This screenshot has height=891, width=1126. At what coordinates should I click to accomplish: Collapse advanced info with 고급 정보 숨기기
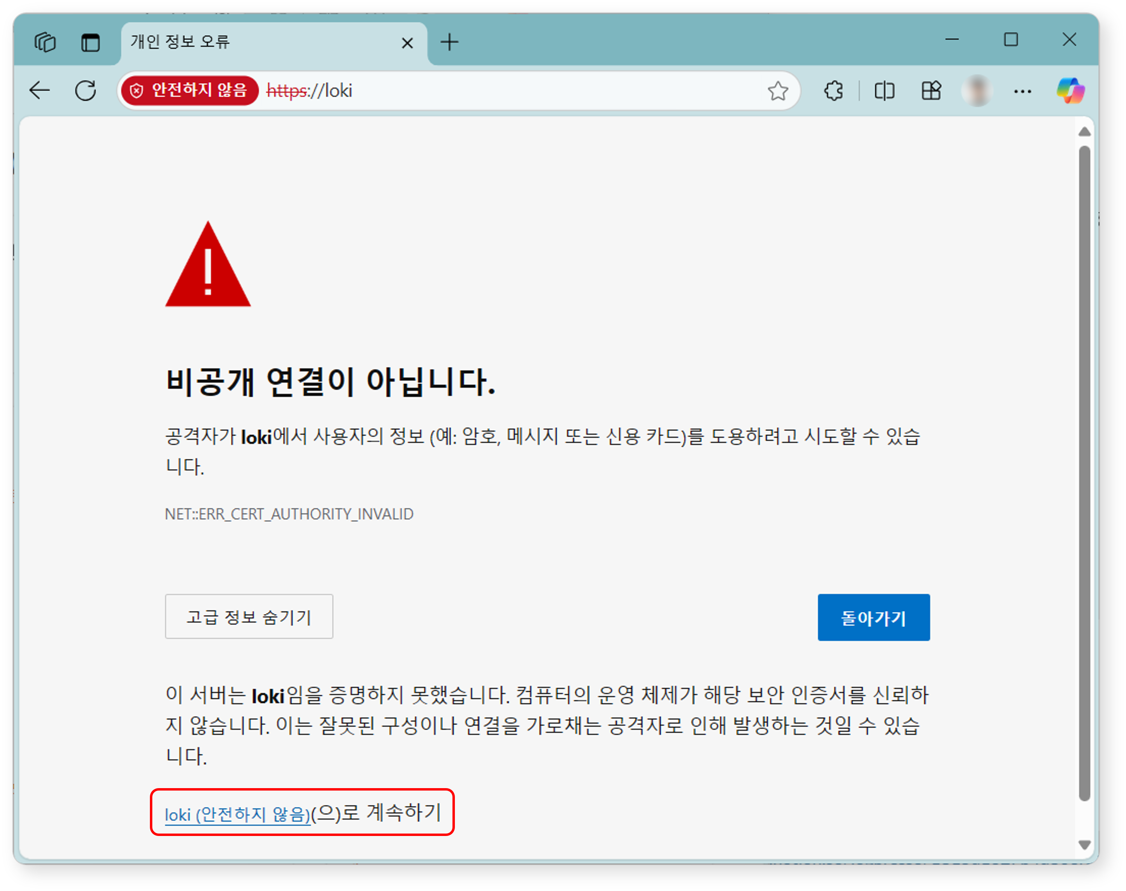tap(249, 616)
